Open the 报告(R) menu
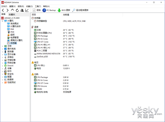Screen dimensions: 165x122 coord(21,6)
